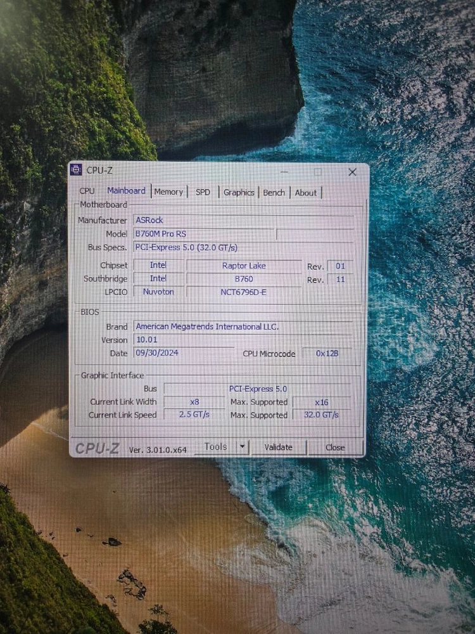This screenshot has width=475, height=634.
Task: Click the PCI-Express 5.0 (32.0 GT/s) bus specs
Action: pos(244,247)
